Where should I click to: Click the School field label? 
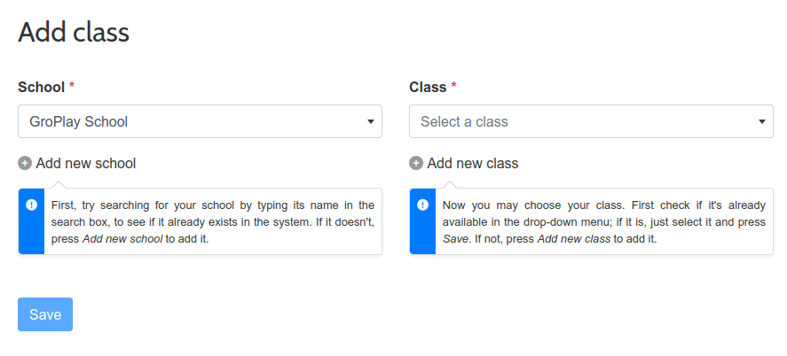click(x=42, y=87)
